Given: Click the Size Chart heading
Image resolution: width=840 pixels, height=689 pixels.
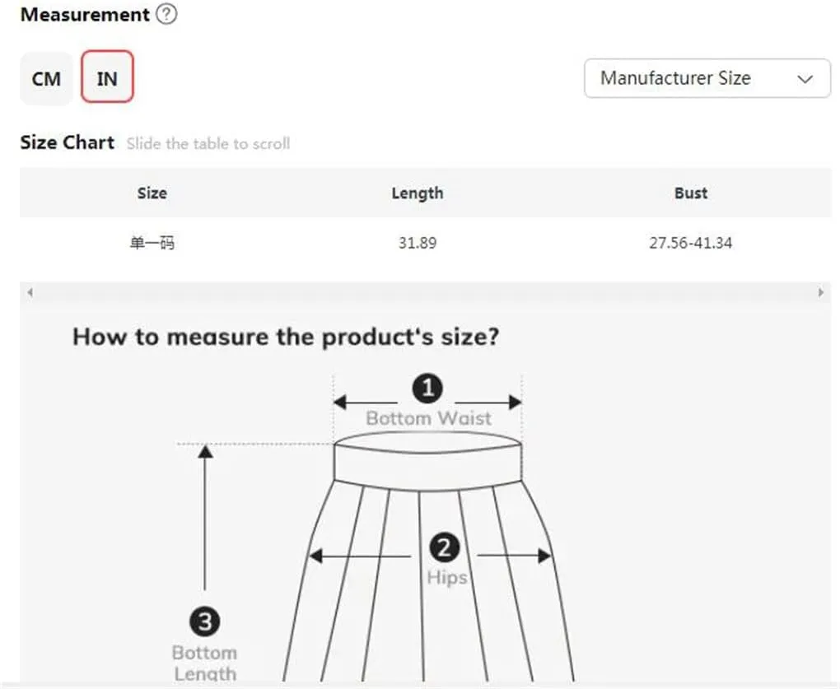Looking at the screenshot, I should tap(67, 142).
